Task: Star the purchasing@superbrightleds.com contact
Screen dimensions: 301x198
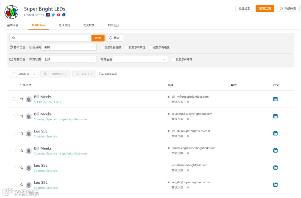Action: 22,150
